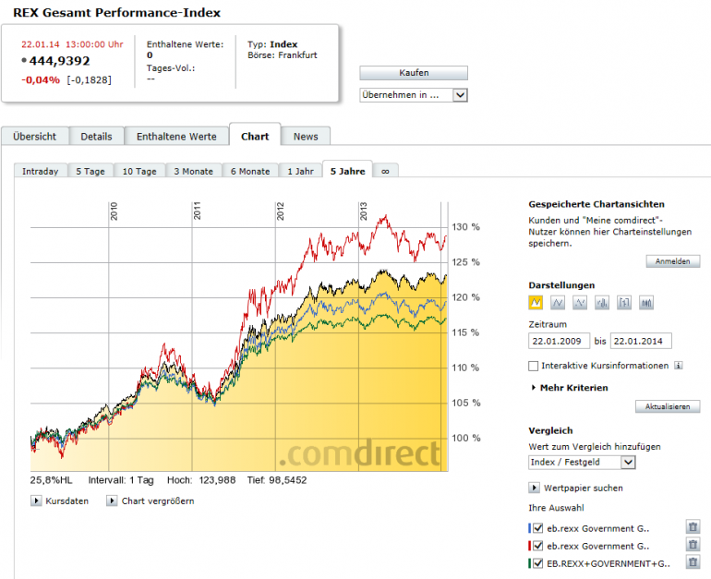Image resolution: width=711 pixels, height=579 pixels.
Task: Uncheck red eb.rexx Government G.. comparison
Action: coord(537,546)
